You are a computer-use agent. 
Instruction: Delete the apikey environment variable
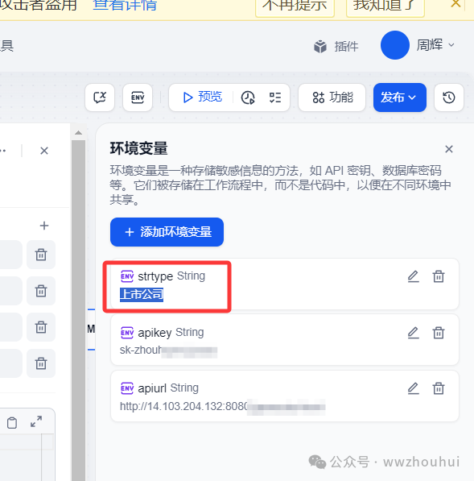439,333
